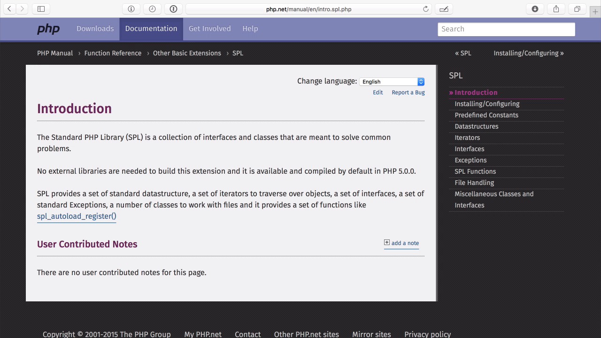Open the Other Basic Extensions breadcrumb
601x338 pixels.
click(187, 53)
